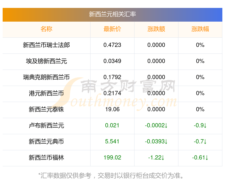Image resolution: width=225 pixels, height=184 pixels.
Task: Click the price 0.2174
Action: (x=112, y=93)
